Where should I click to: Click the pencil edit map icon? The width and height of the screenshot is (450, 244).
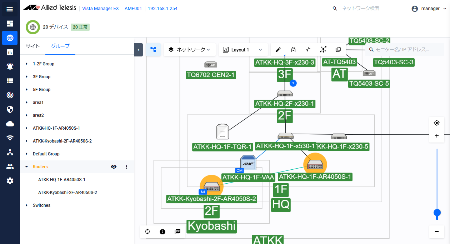278,50
